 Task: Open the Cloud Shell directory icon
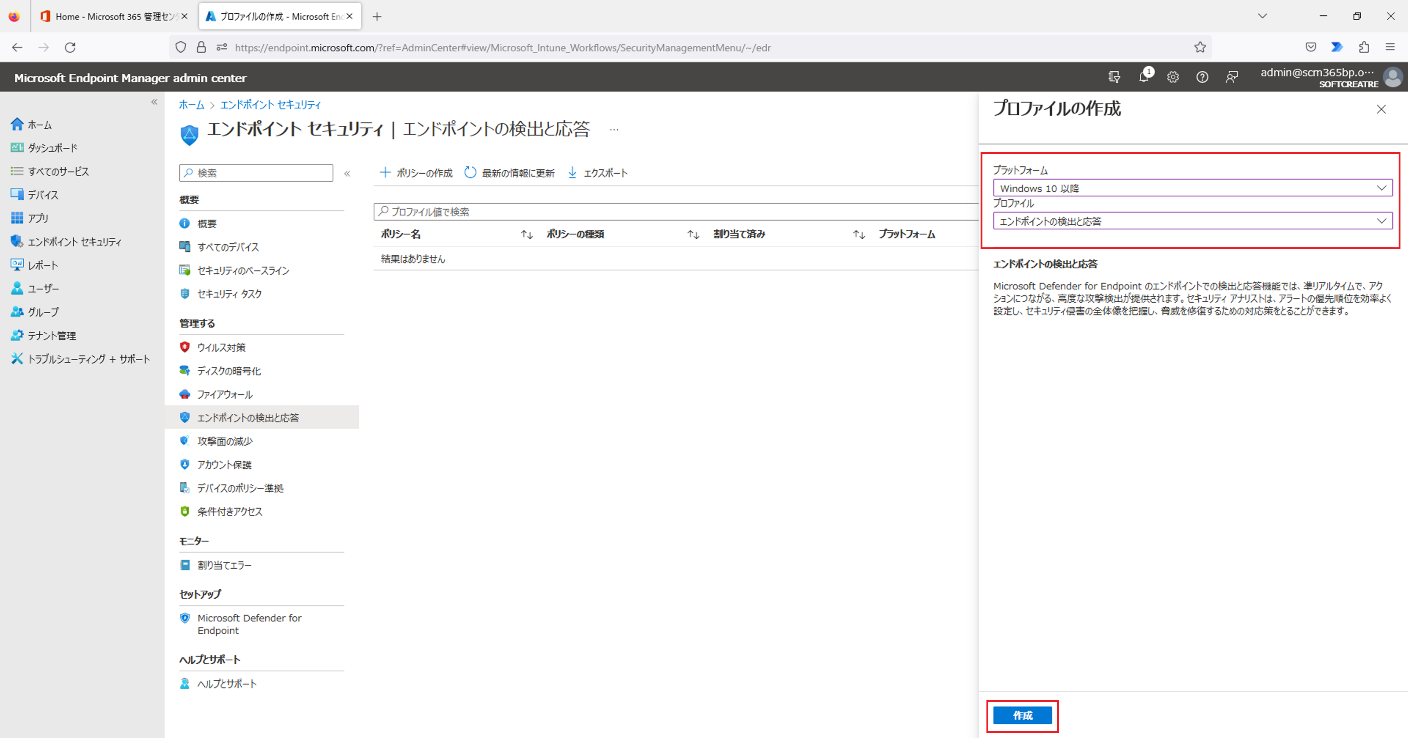tap(1114, 77)
